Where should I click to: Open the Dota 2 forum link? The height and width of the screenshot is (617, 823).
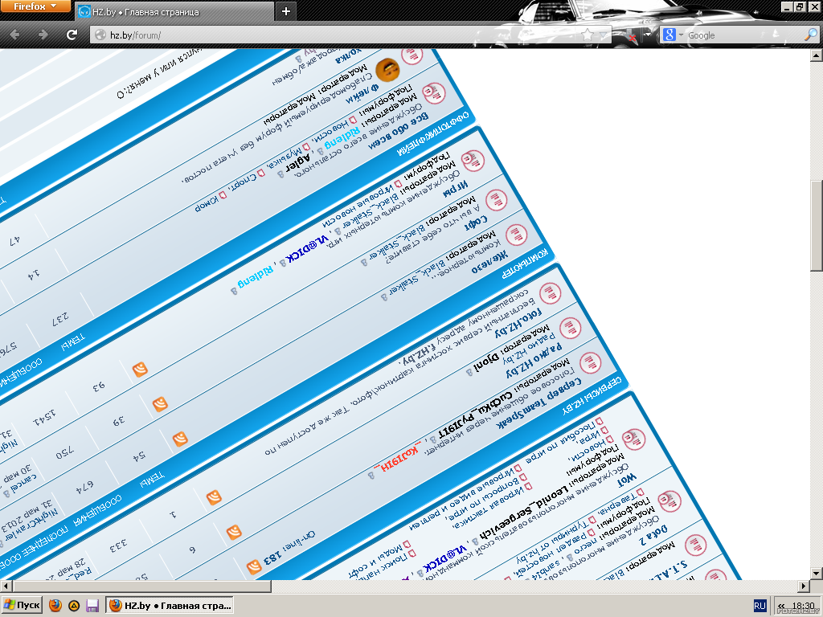[x=653, y=534]
